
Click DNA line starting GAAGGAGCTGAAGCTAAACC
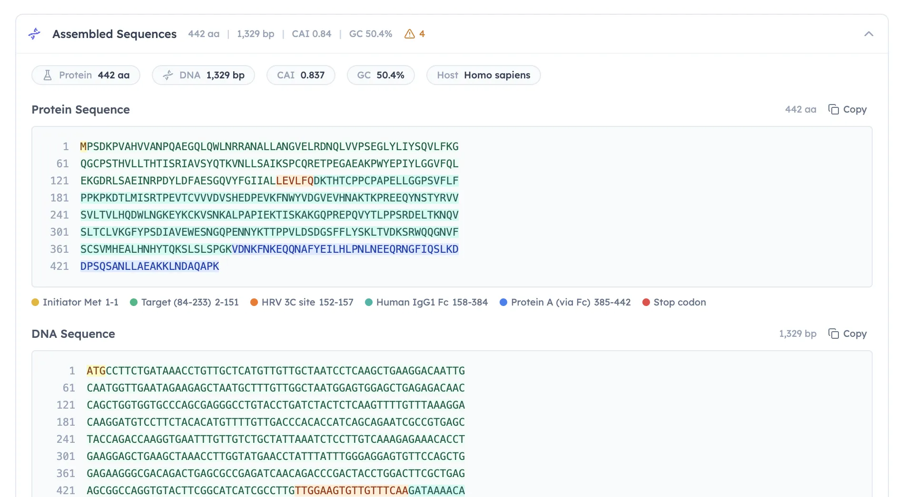[x=276, y=456]
